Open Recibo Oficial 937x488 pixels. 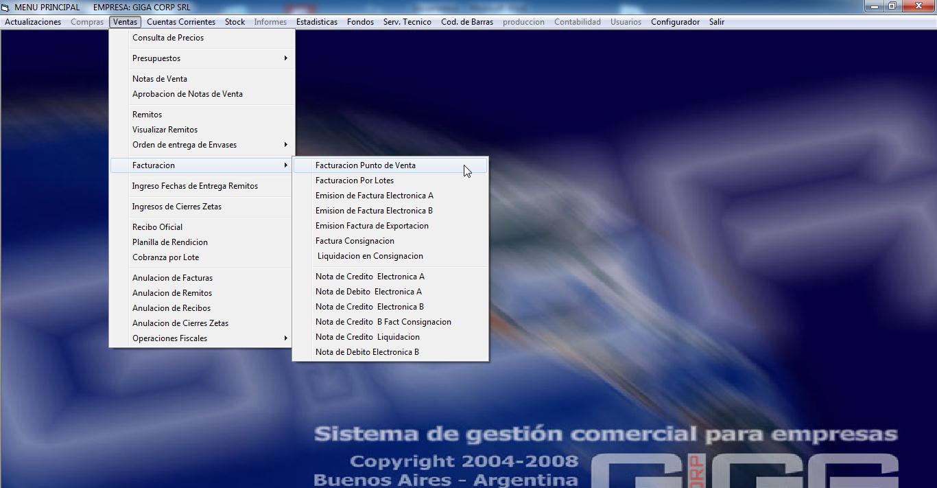point(202,227)
